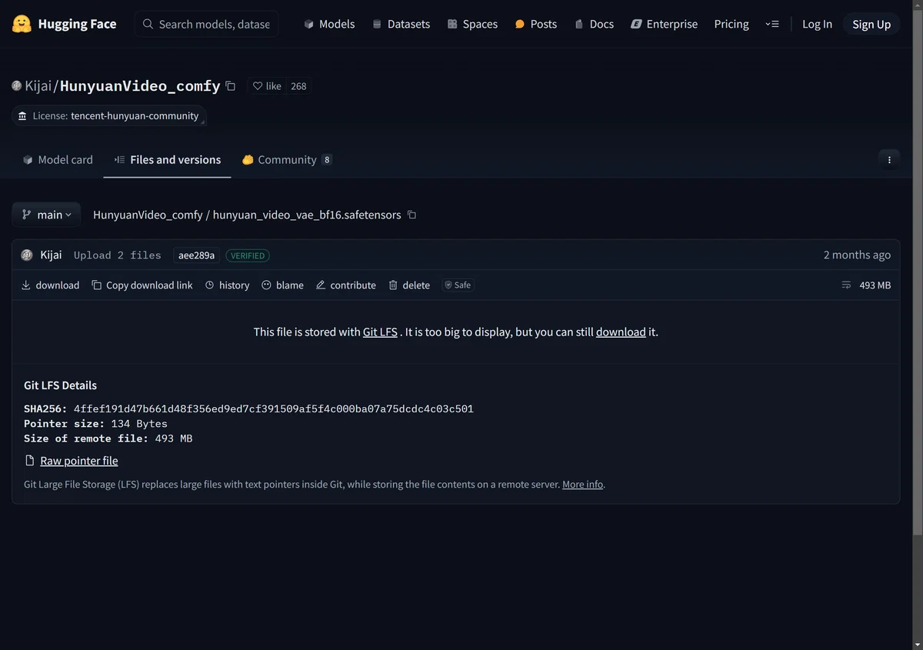This screenshot has width=923, height=650.
Task: Click the Hugging Face logo emoji
Action: click(x=22, y=24)
